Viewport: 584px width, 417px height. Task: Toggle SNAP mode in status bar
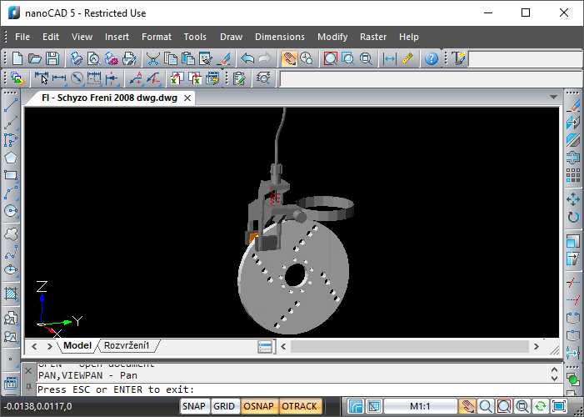[x=194, y=406]
